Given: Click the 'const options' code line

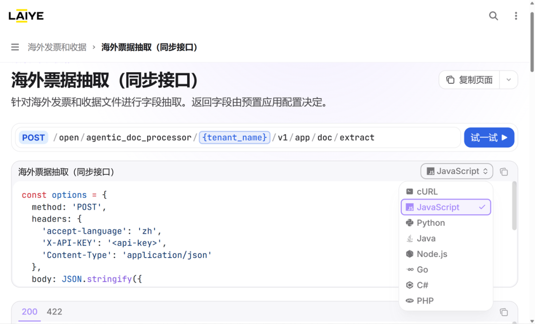Looking at the screenshot, I should coord(64,195).
